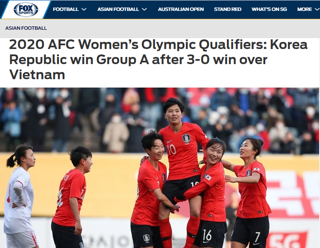Click the number 16 on the player's shorts
The width and height of the screenshot is (320, 248).
click(x=207, y=235)
